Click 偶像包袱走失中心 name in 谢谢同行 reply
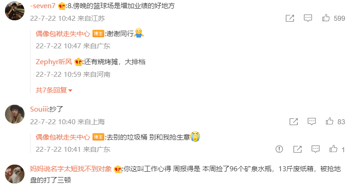350x187 pixels. (63, 34)
